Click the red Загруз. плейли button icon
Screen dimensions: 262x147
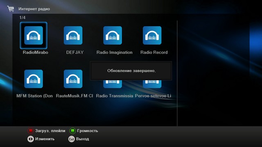coord(31,131)
